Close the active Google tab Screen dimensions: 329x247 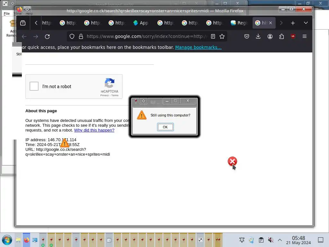tap(271, 23)
